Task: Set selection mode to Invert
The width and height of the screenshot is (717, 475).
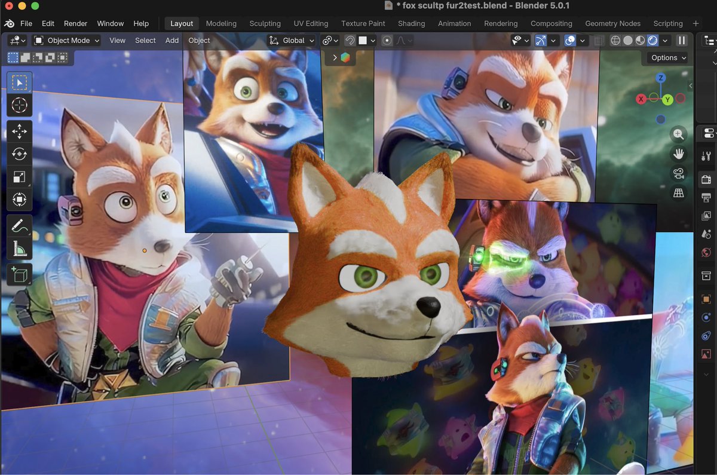Action: click(x=50, y=58)
